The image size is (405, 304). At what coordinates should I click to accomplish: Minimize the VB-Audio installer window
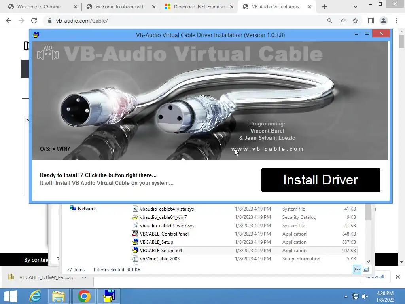356,34
